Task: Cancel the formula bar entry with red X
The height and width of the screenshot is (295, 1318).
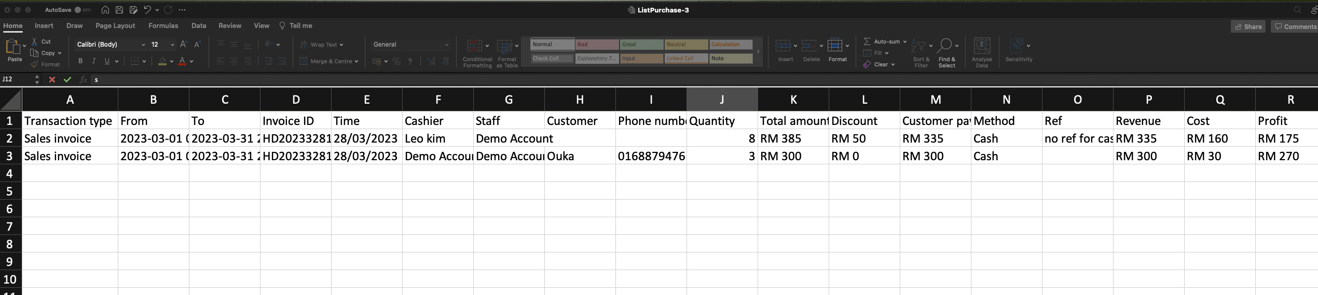Action: pyautogui.click(x=52, y=79)
